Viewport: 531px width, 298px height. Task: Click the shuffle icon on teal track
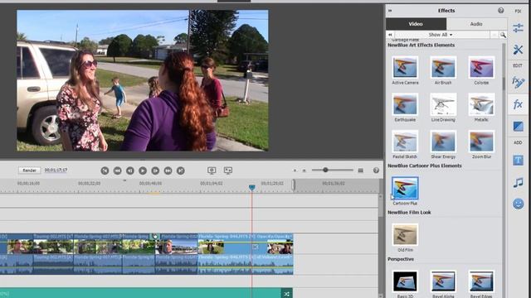pos(286,294)
